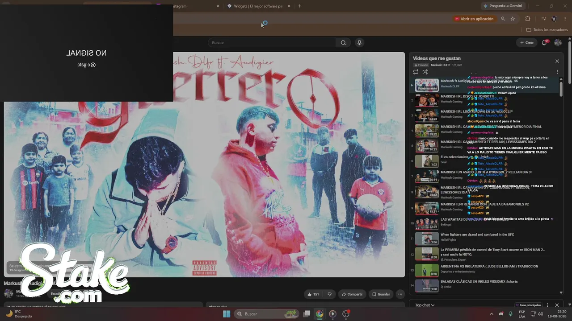Screen dimensions: 572x321
Task: Play the Él es coleccionista video thumbnail
Action: tap(427, 161)
